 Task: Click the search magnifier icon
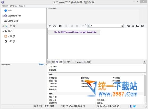(x=122, y=26)
